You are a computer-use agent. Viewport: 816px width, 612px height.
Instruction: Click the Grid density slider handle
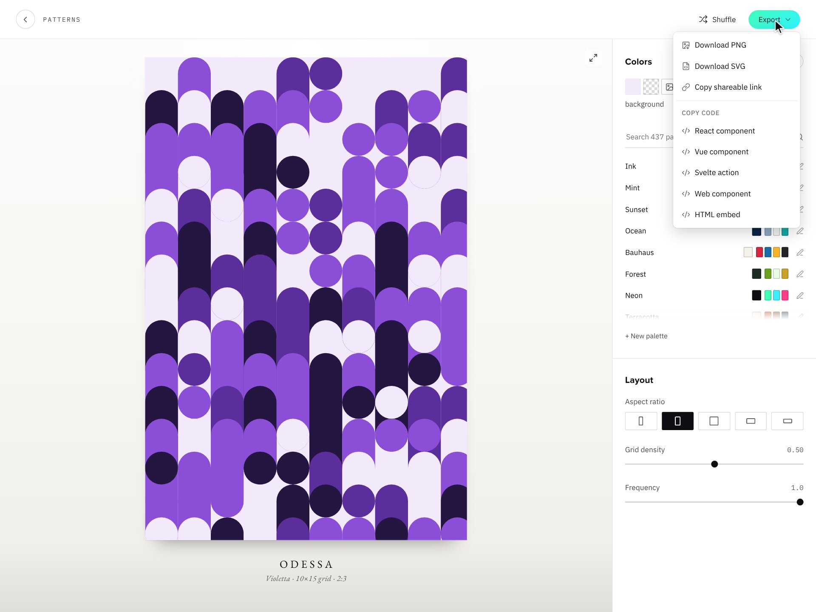[714, 464]
